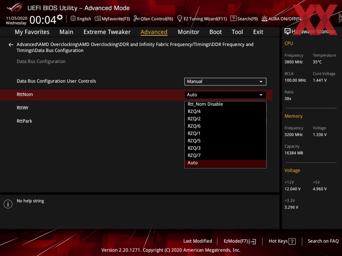Open Data Bus Configuration User Controls dropdown

[x=225, y=82]
